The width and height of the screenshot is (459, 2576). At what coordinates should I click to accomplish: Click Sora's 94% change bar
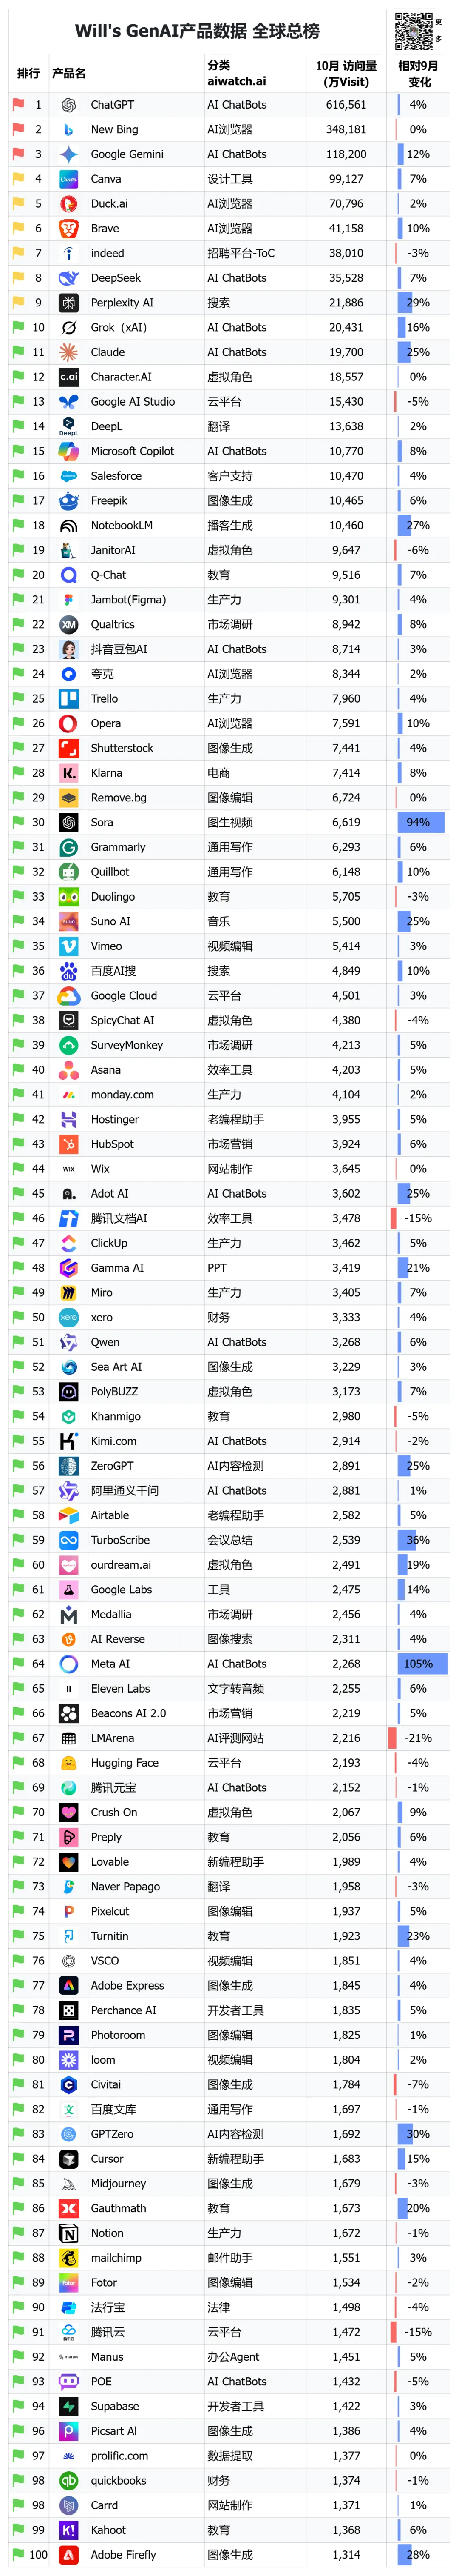click(x=418, y=823)
